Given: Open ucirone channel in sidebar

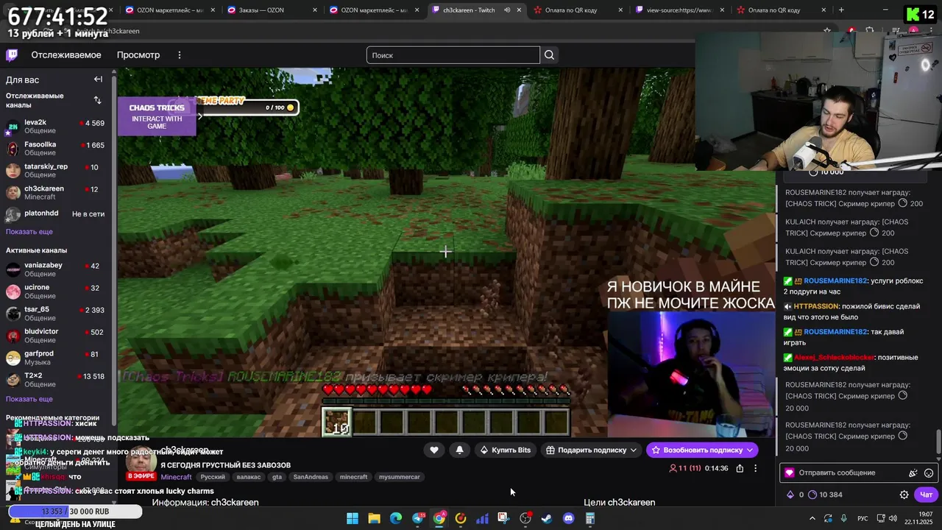Looking at the screenshot, I should [56, 291].
